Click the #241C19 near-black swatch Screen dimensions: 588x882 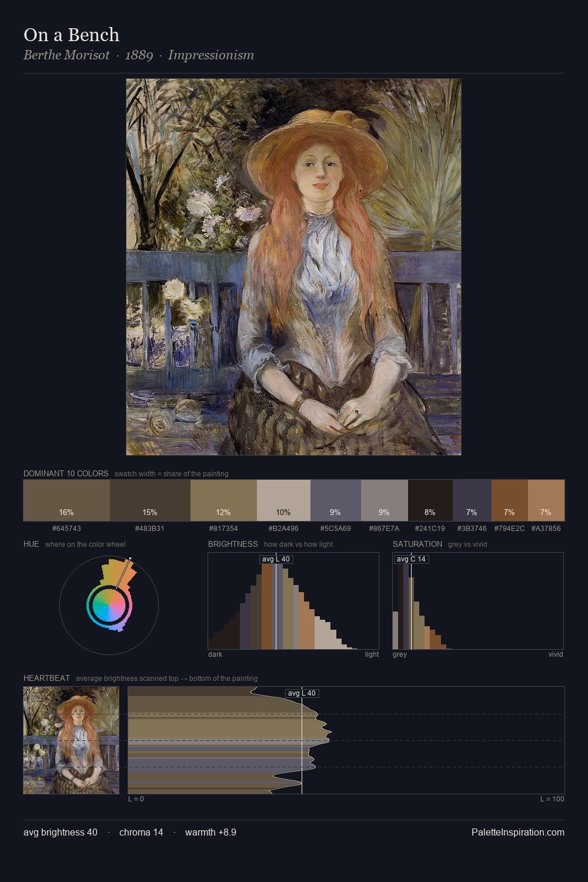pos(430,500)
